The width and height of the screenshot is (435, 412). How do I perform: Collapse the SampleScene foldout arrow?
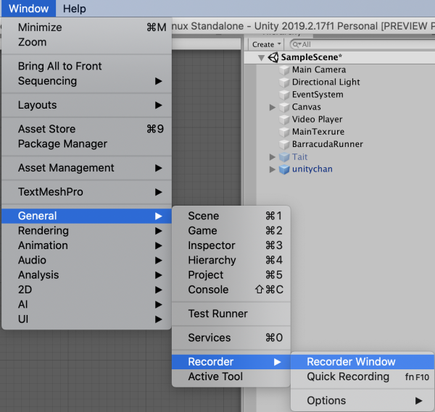[261, 58]
